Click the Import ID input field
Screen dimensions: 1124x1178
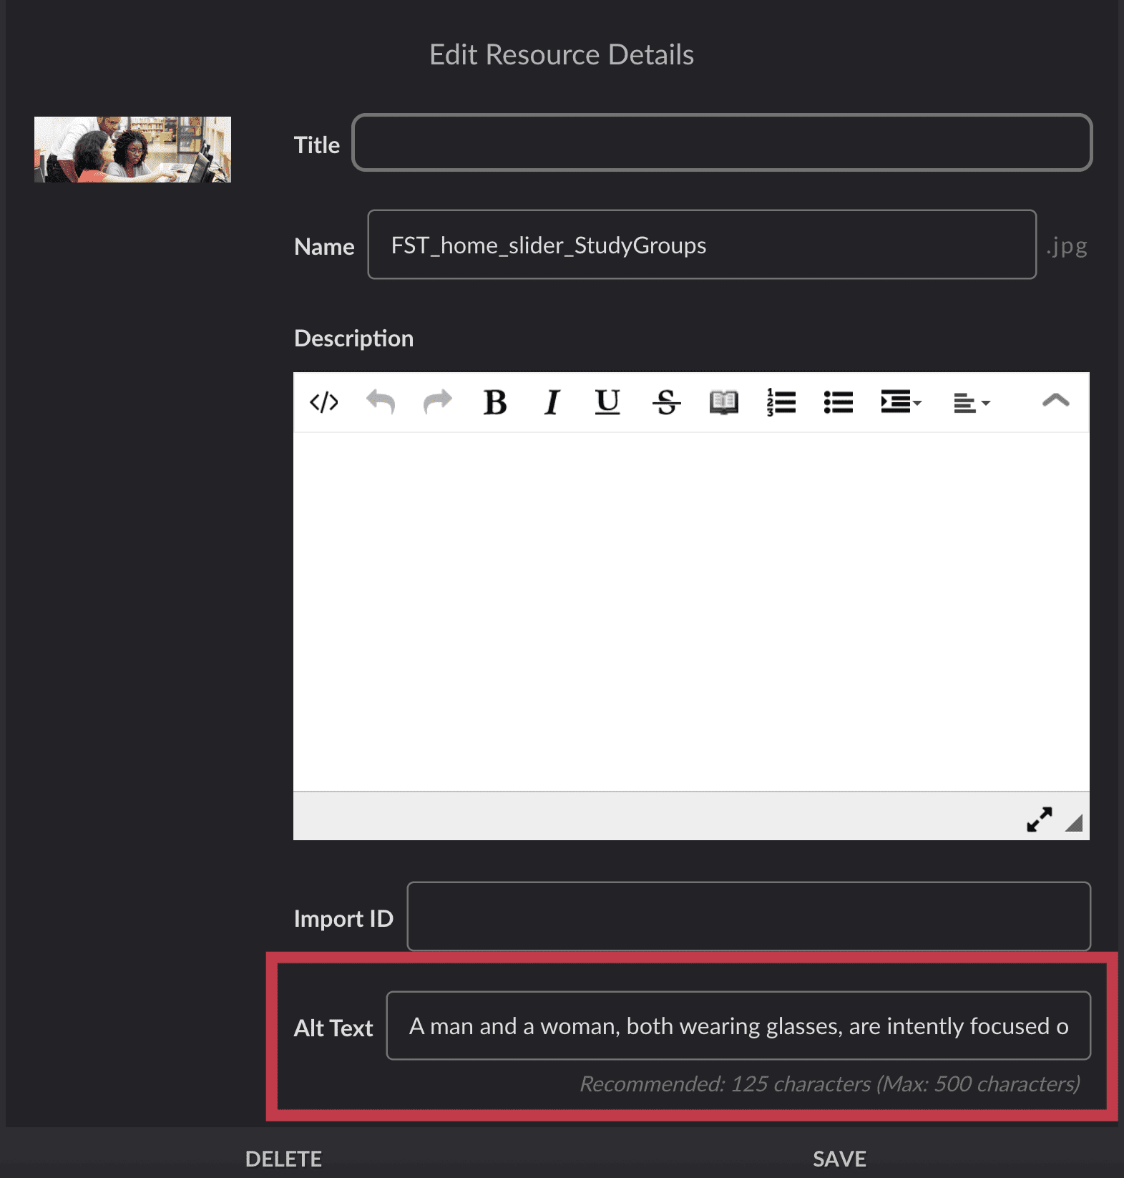pyautogui.click(x=748, y=917)
